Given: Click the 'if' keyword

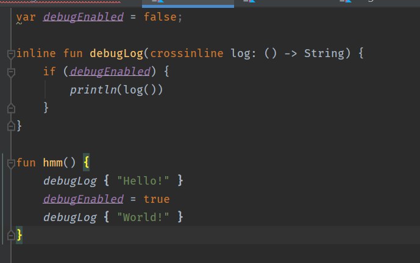Looking at the screenshot, I should pyautogui.click(x=49, y=72).
